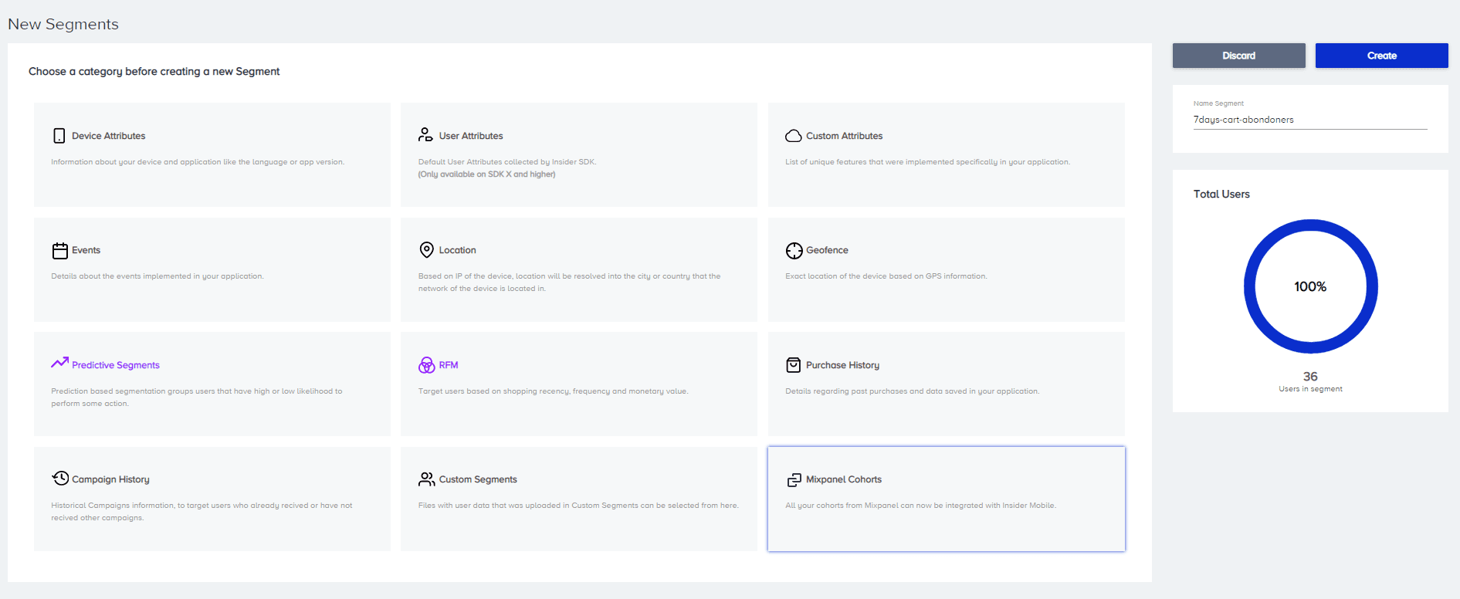Click the Events calendar icon
The width and height of the screenshot is (1460, 599).
[x=59, y=251]
